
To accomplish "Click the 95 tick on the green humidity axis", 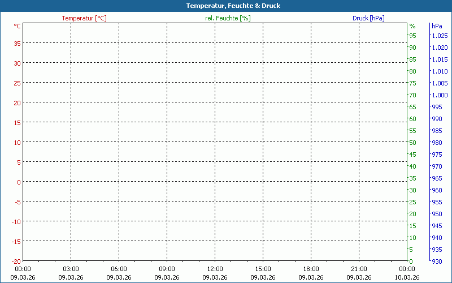I will [x=412, y=36].
